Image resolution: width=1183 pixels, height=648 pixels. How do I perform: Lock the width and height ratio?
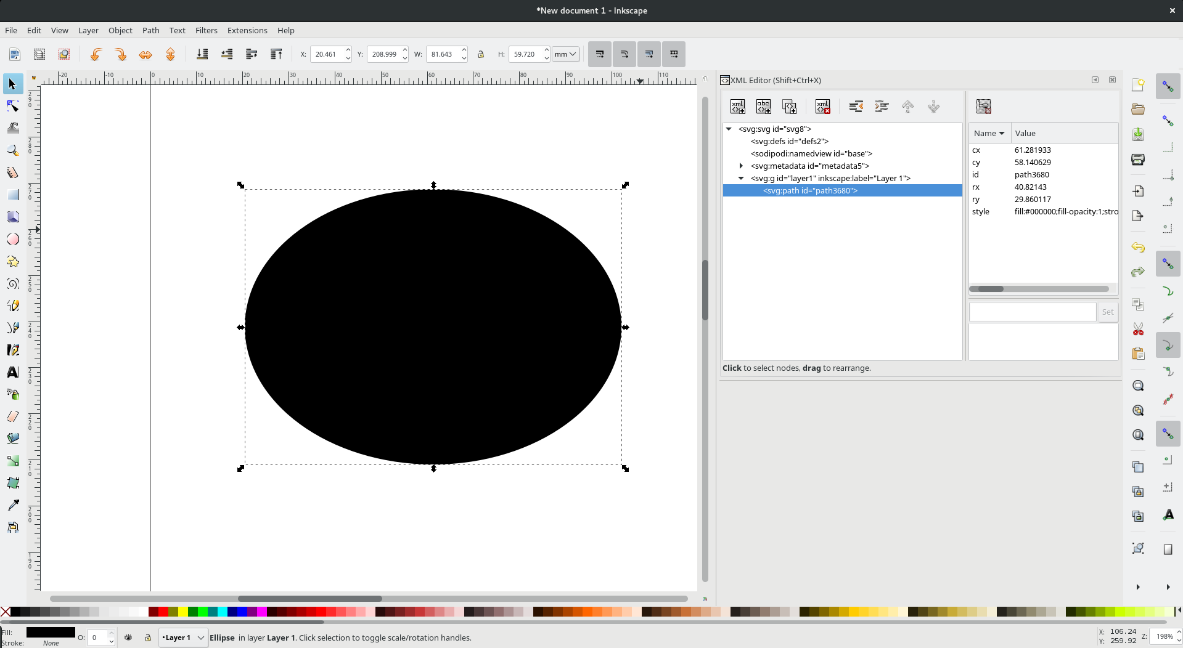[x=481, y=54]
